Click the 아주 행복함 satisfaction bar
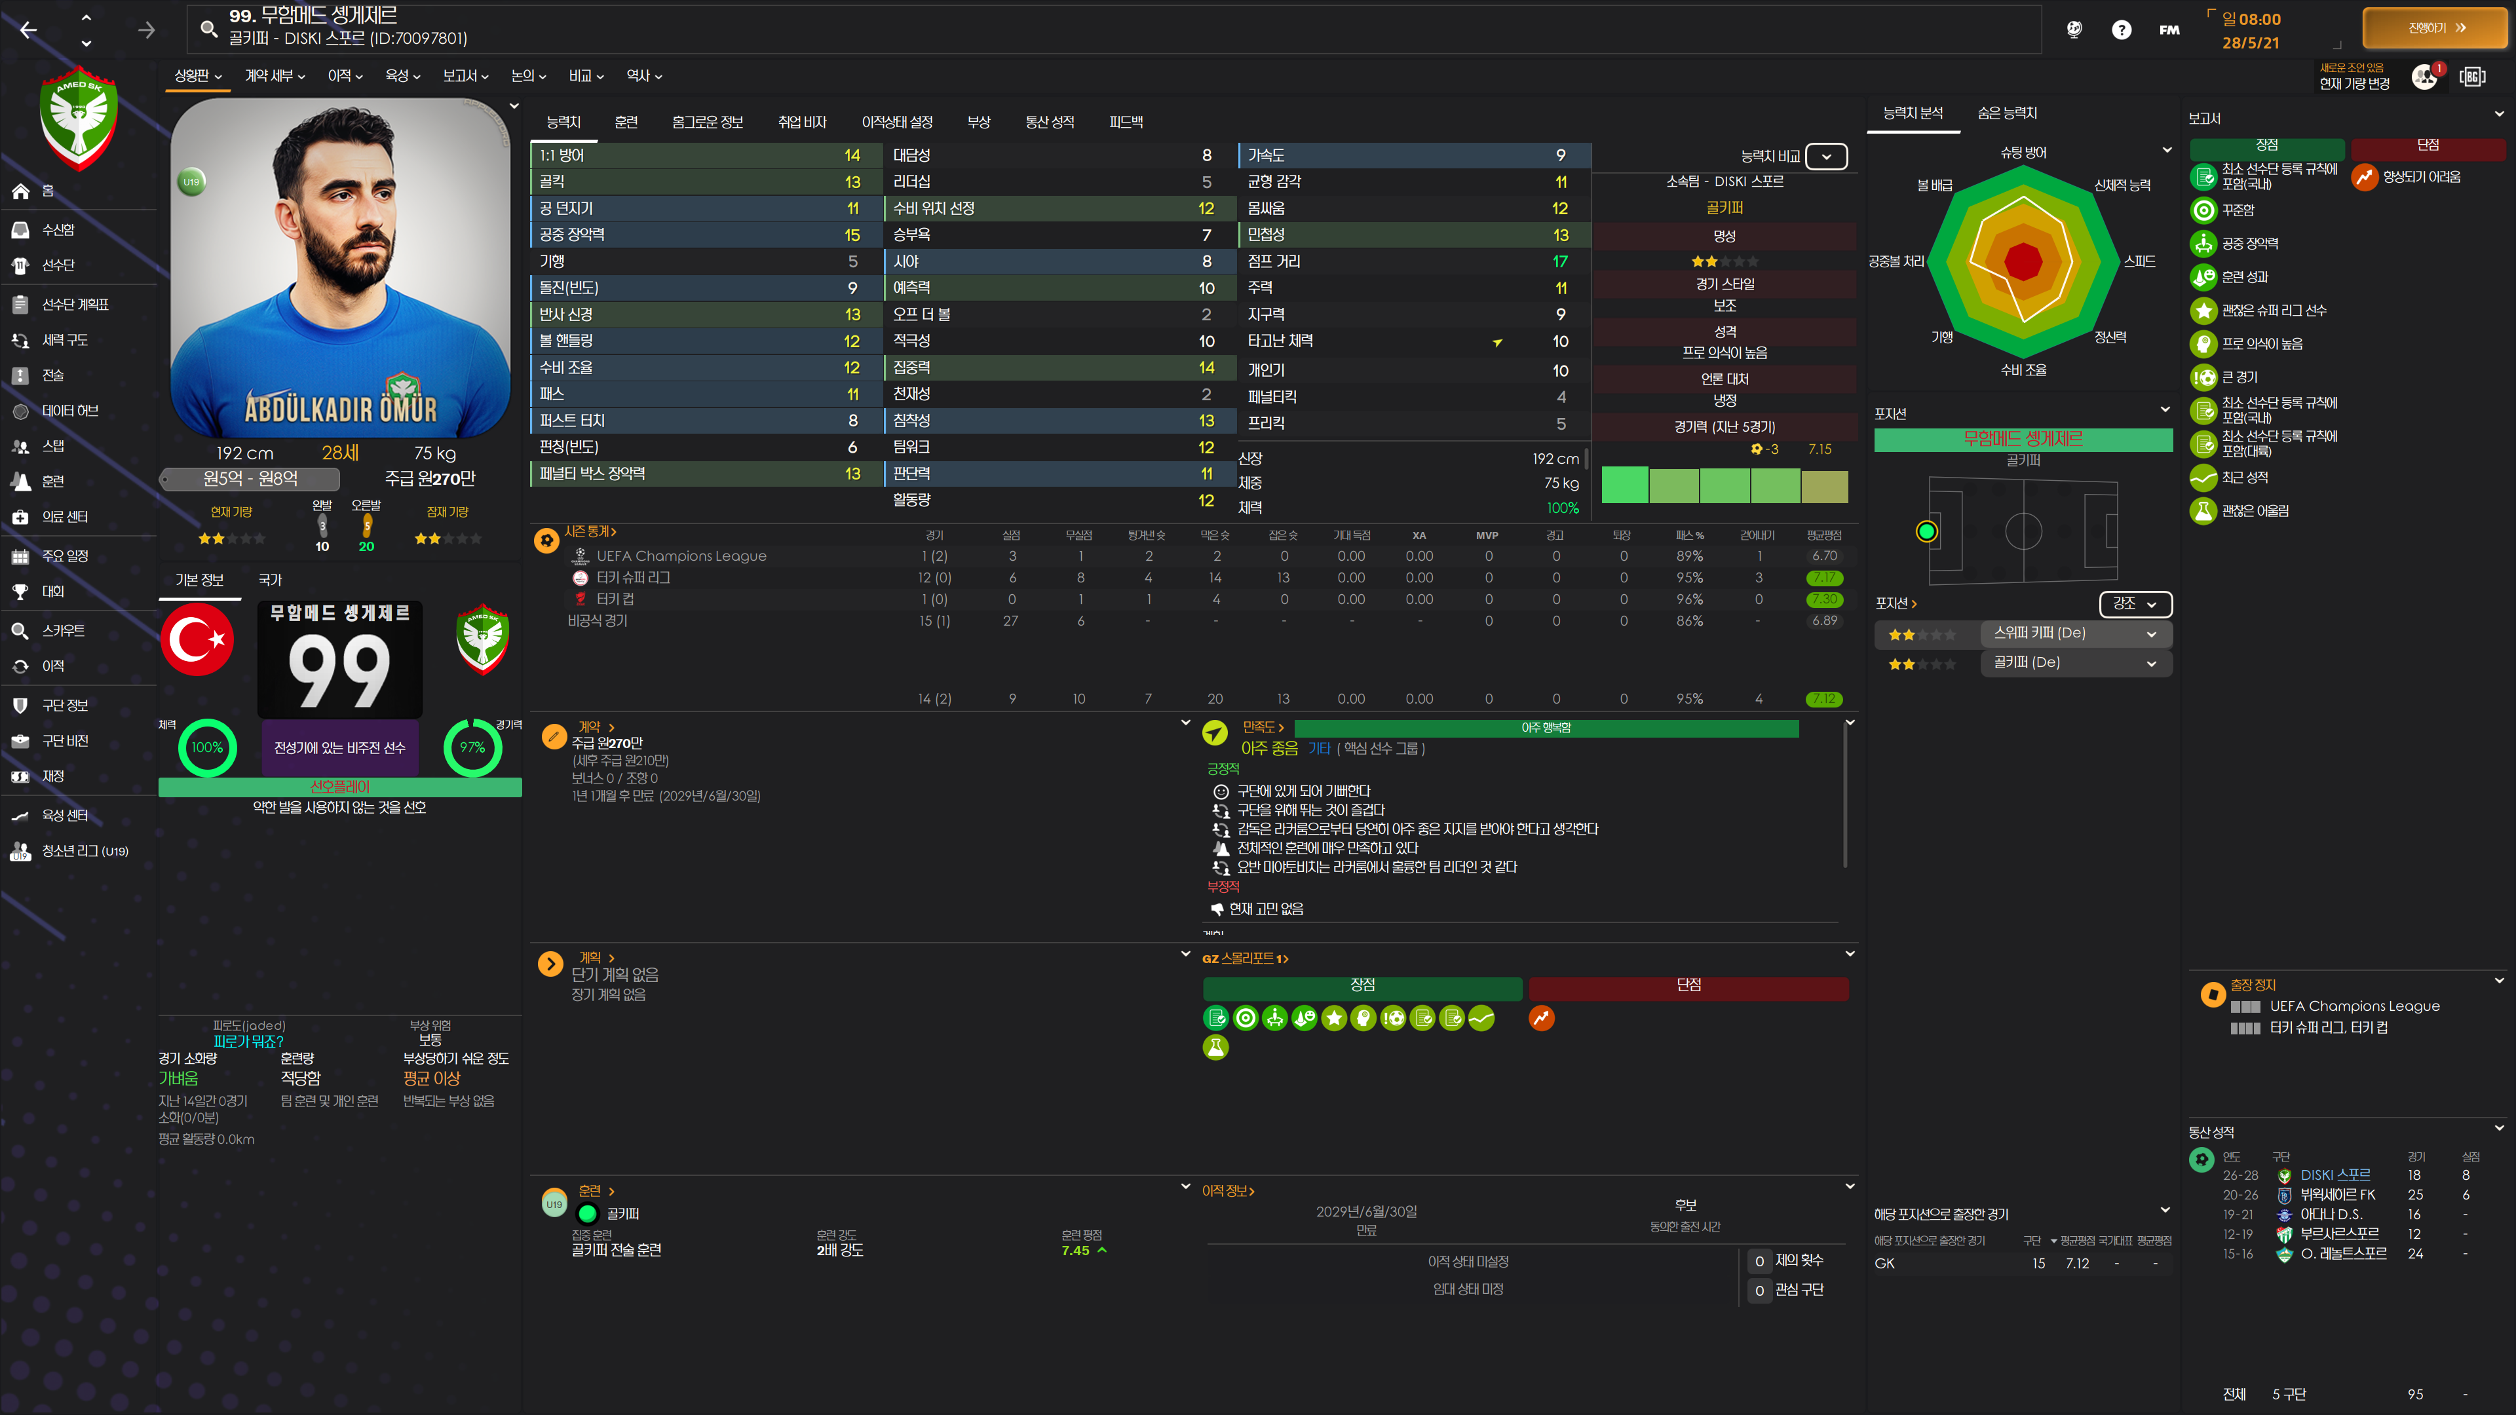Viewport: 2516px width, 1415px height. pos(1545,728)
